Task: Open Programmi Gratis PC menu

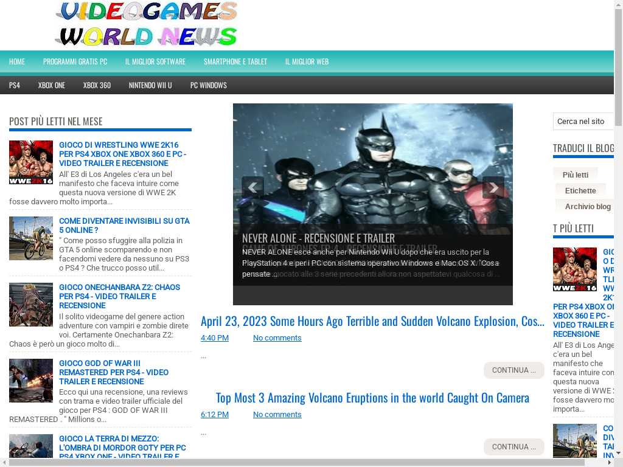Action: (x=75, y=61)
